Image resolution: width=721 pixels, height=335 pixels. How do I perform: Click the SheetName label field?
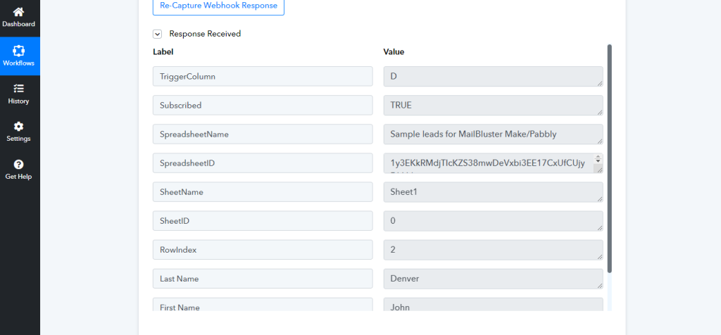pyautogui.click(x=262, y=192)
